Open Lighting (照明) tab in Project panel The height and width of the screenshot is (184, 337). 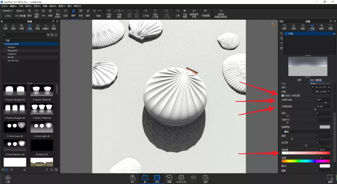[x=321, y=27]
